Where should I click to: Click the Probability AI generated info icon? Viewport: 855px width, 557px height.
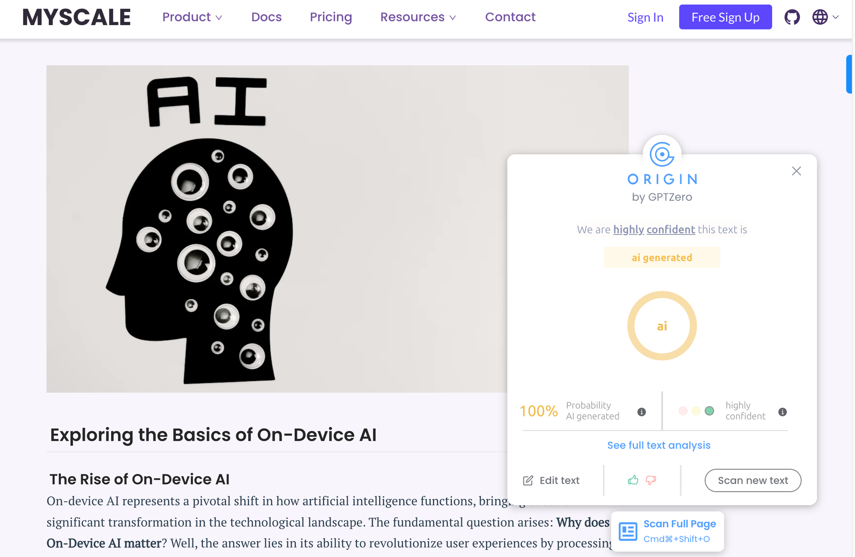click(642, 412)
